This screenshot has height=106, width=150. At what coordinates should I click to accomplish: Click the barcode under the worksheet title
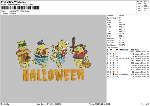(x=19, y=8)
